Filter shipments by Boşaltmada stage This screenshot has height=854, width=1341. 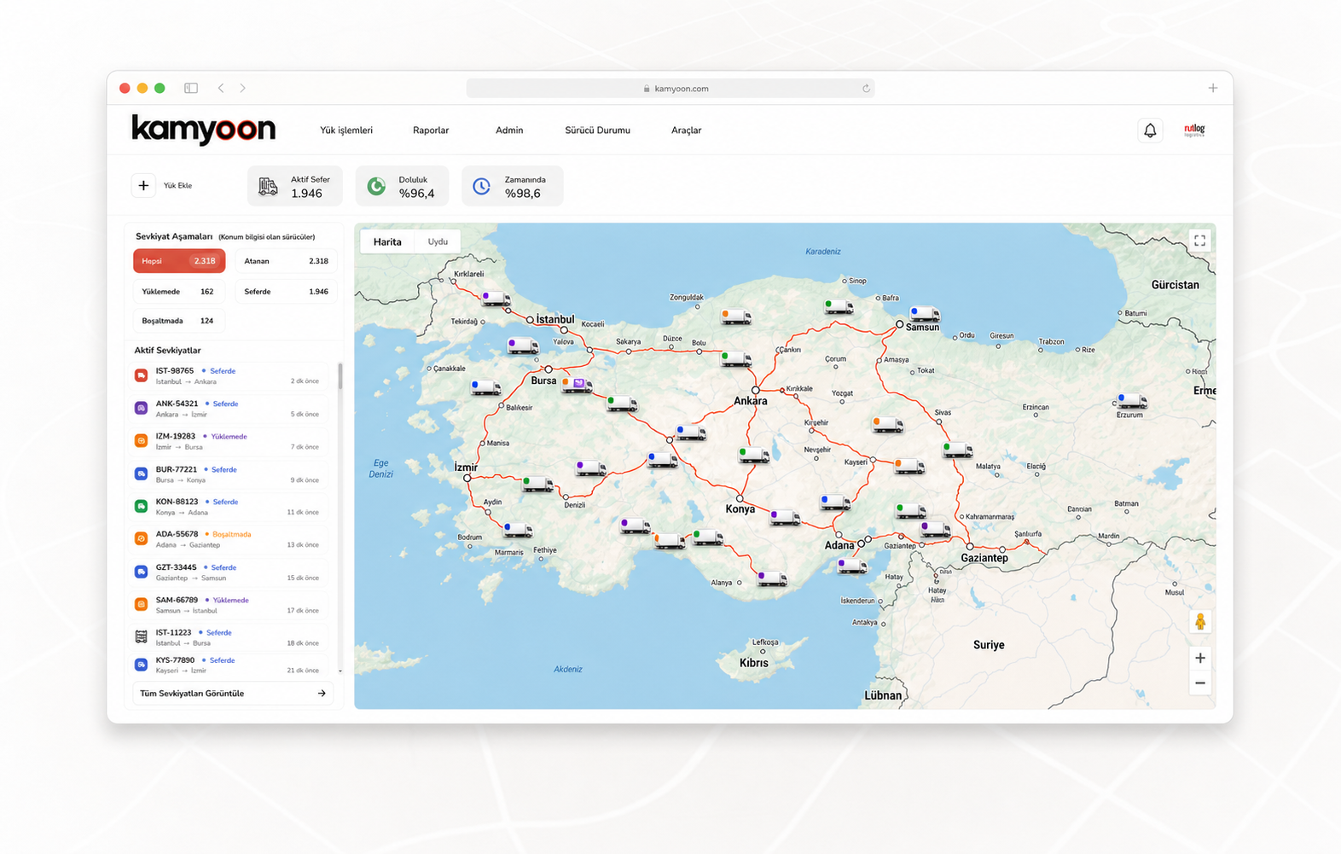coord(178,321)
